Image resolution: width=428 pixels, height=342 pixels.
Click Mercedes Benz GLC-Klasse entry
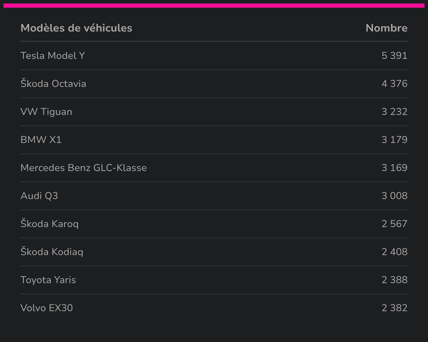[x=83, y=168]
